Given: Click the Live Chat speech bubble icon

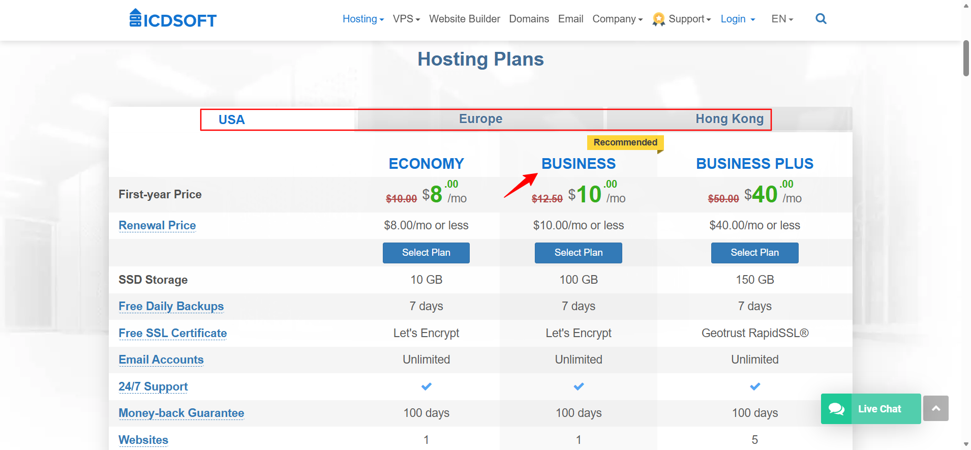Looking at the screenshot, I should click(836, 409).
